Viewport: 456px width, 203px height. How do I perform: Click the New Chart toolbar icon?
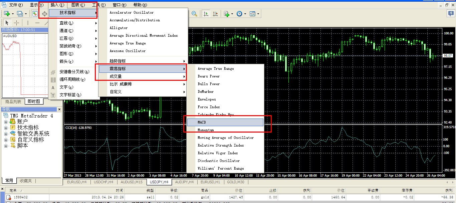pos(7,14)
